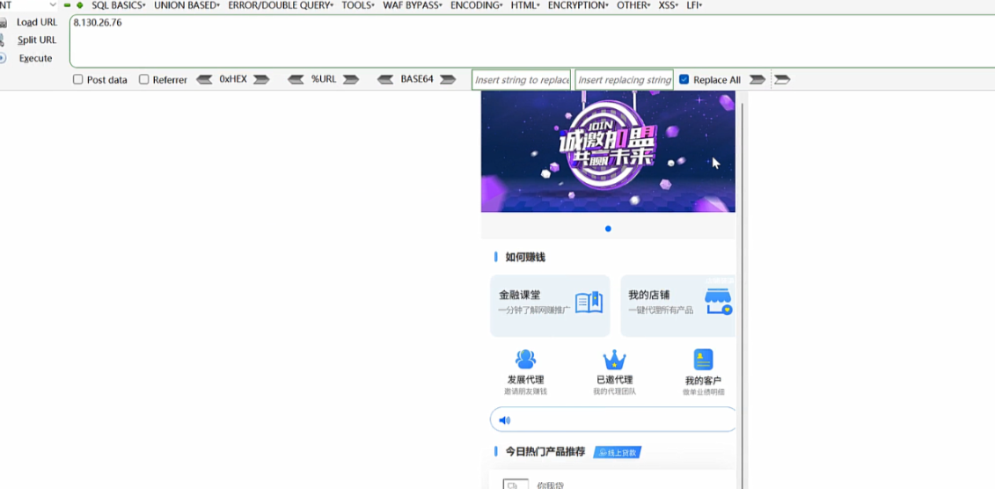
Task: Click the 发展代理 people icon
Action: pyautogui.click(x=525, y=360)
